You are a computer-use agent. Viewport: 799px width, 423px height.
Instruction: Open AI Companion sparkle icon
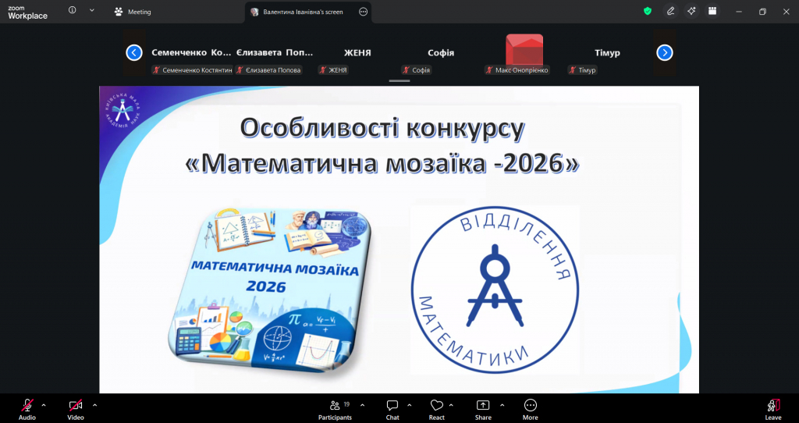coord(691,11)
